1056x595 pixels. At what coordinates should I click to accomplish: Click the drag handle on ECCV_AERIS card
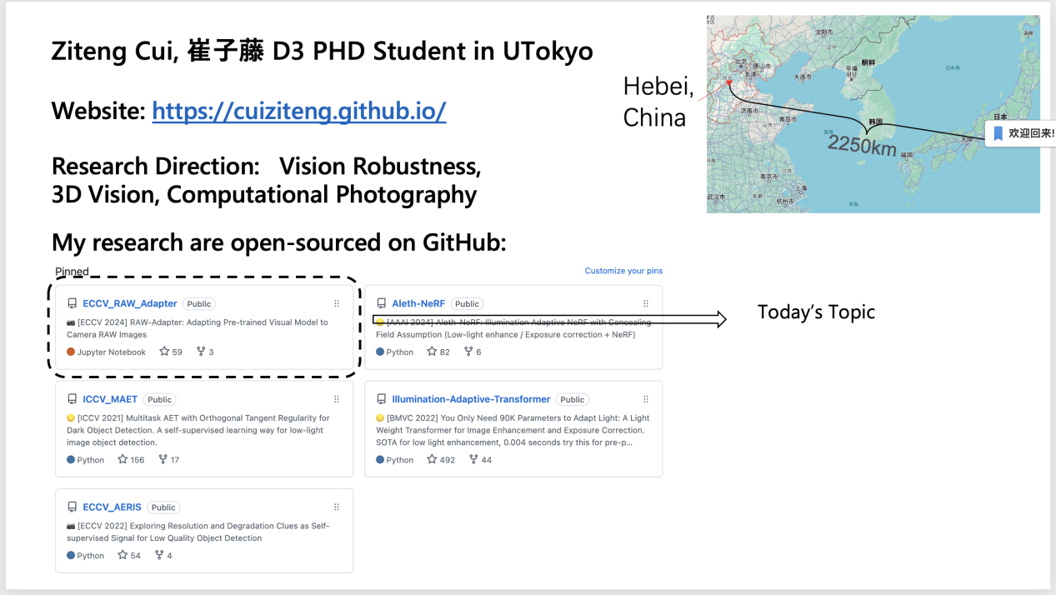[337, 507]
